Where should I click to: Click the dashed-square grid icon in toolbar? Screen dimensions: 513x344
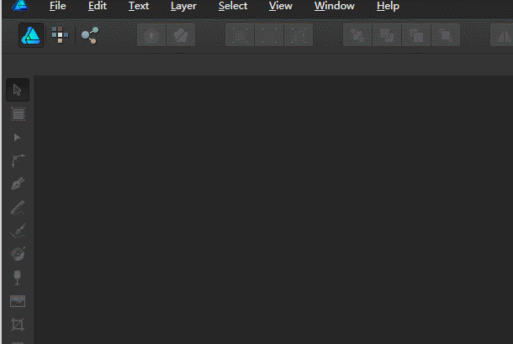click(x=240, y=35)
